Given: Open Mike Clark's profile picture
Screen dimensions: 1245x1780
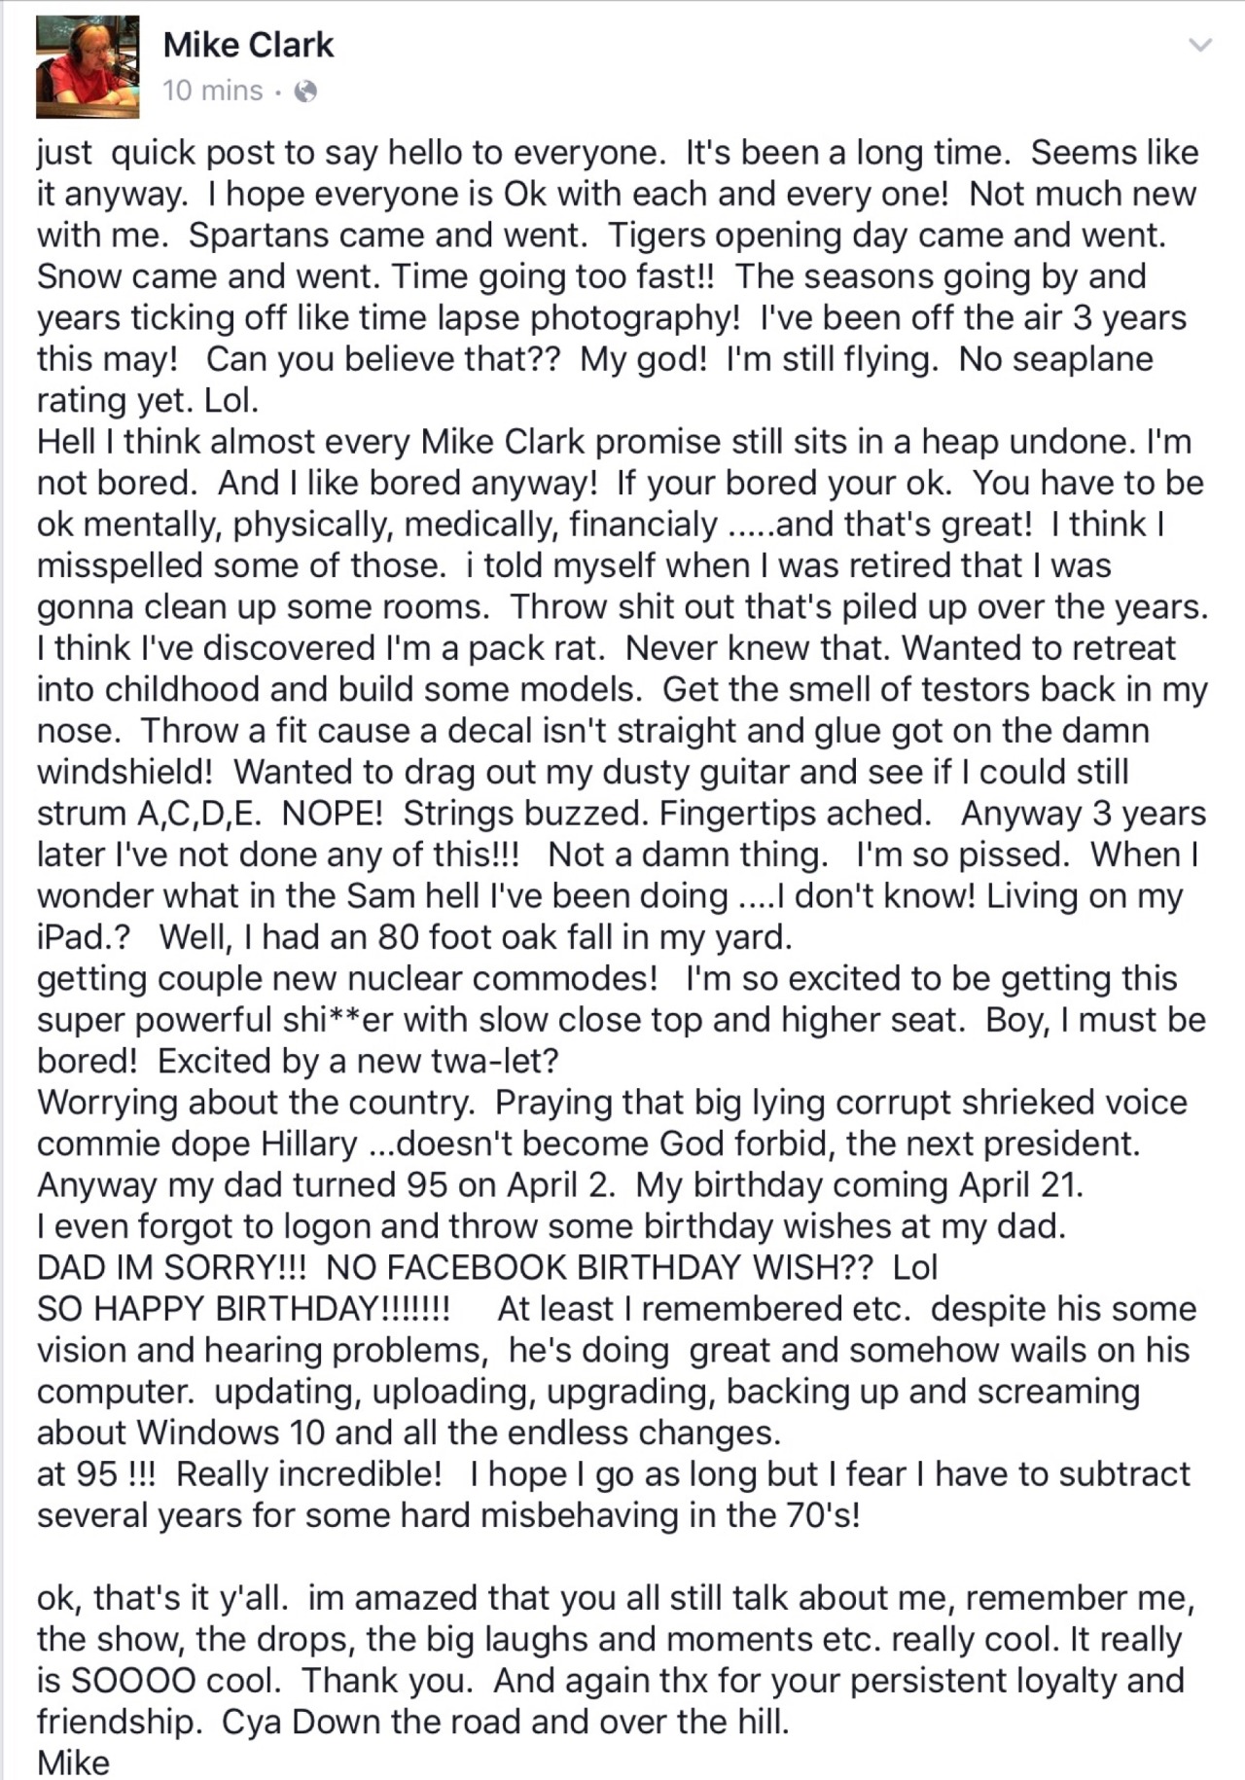Looking at the screenshot, I should (x=87, y=67).
